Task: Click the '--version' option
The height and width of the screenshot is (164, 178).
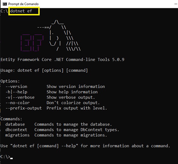Action: tap(16, 87)
